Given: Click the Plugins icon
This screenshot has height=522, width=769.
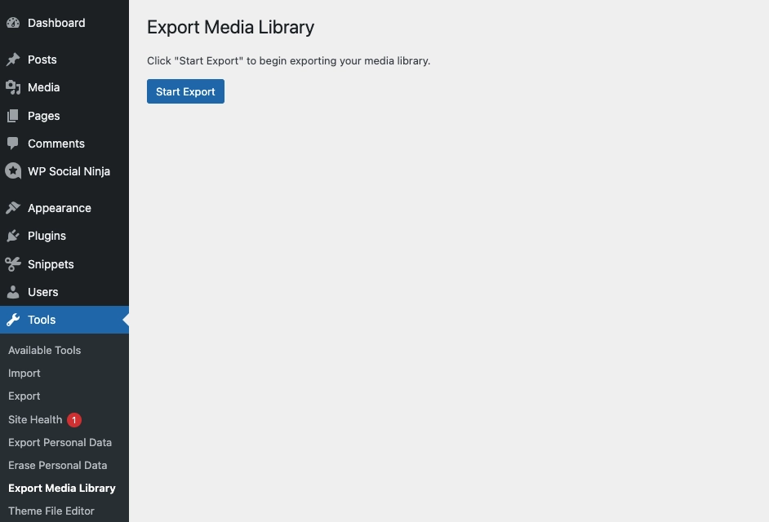Looking at the screenshot, I should coord(12,236).
